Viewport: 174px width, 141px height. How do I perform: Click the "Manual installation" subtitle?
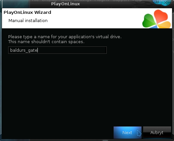(x=28, y=21)
